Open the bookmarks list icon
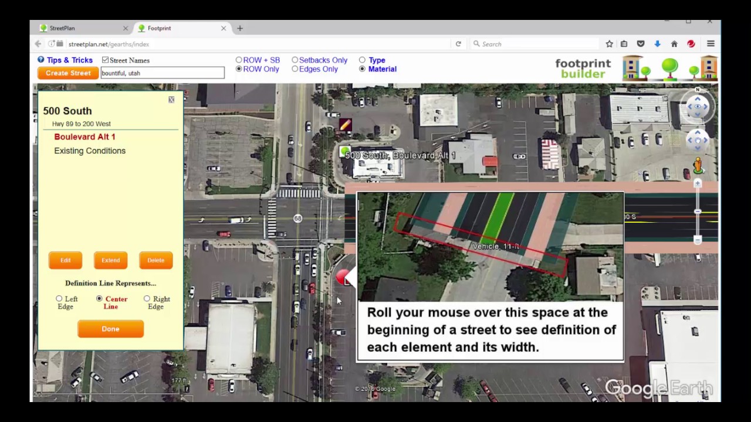Image resolution: width=751 pixels, height=422 pixels. [x=624, y=44]
